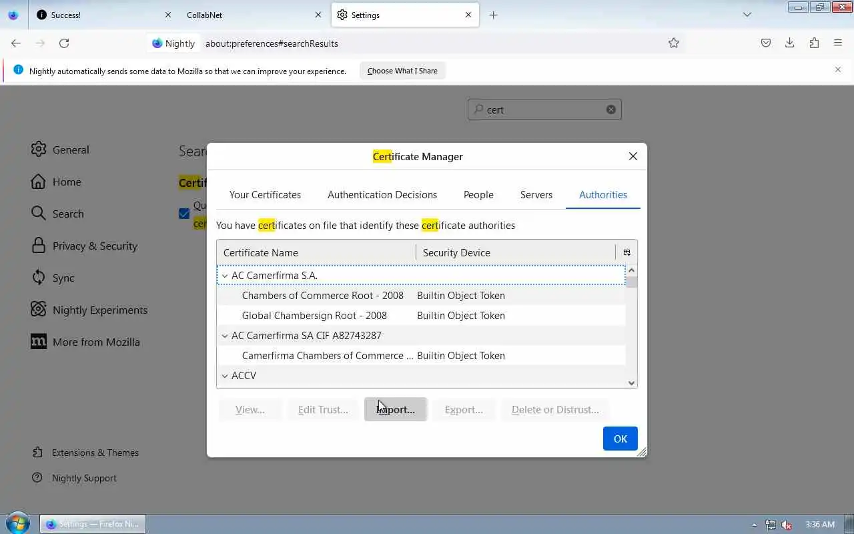
Task: Confirm with the OK button
Action: pyautogui.click(x=620, y=439)
